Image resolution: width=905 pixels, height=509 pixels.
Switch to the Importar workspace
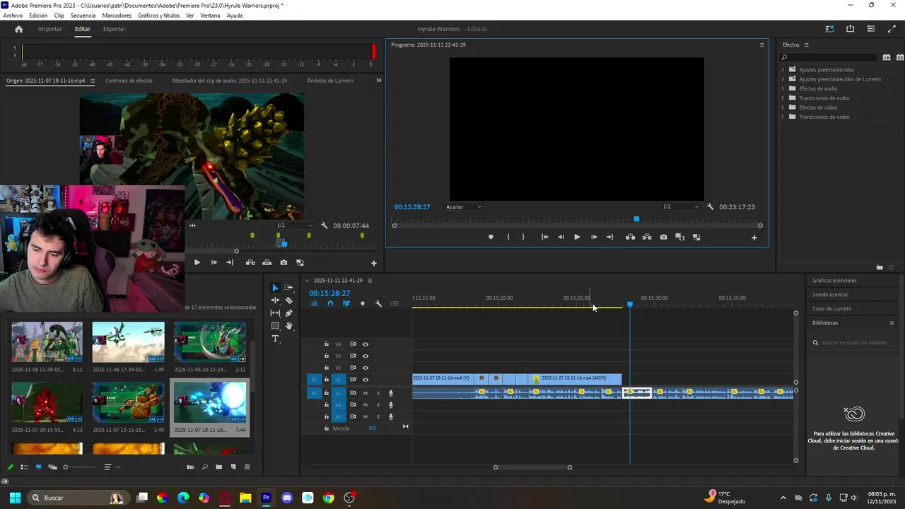pos(49,29)
